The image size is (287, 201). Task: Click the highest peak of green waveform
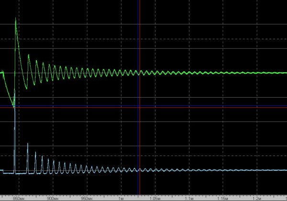tap(16, 19)
